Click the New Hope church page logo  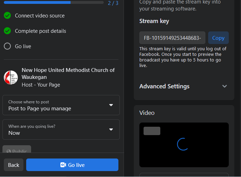[11, 77]
